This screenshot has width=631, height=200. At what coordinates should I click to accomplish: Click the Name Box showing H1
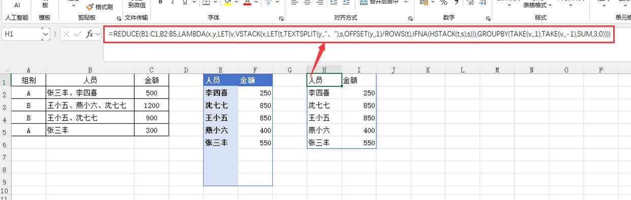click(x=22, y=34)
